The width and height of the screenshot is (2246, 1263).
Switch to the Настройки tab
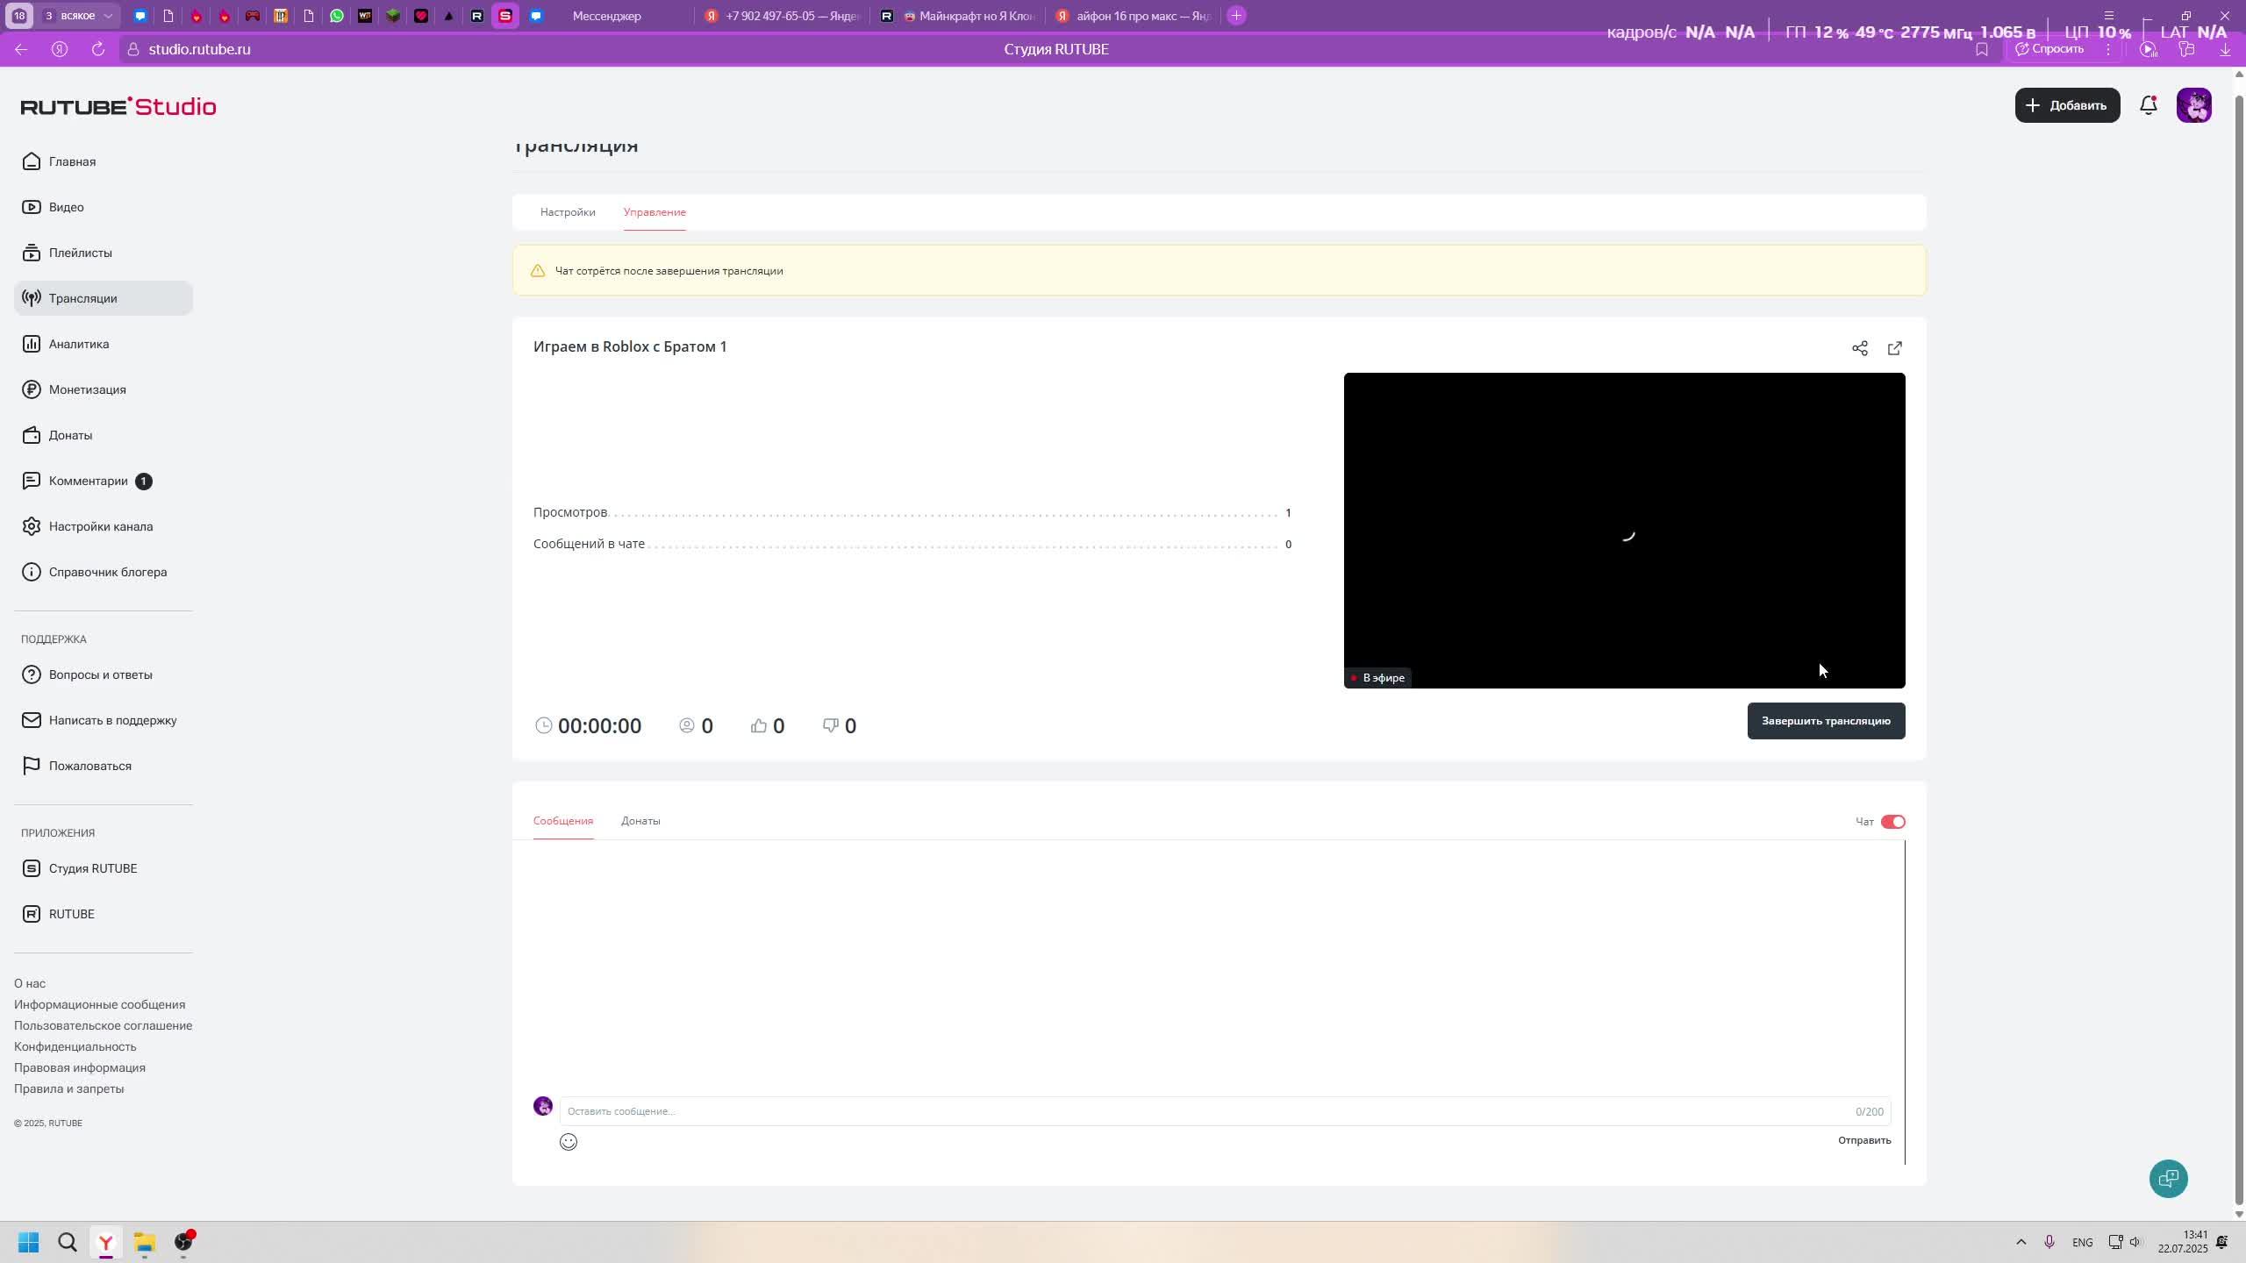(568, 212)
